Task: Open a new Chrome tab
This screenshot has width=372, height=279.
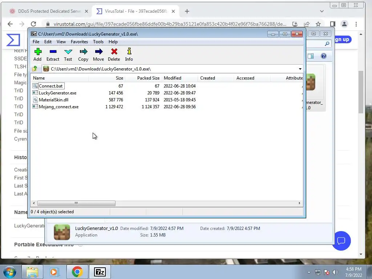Action: point(187,11)
